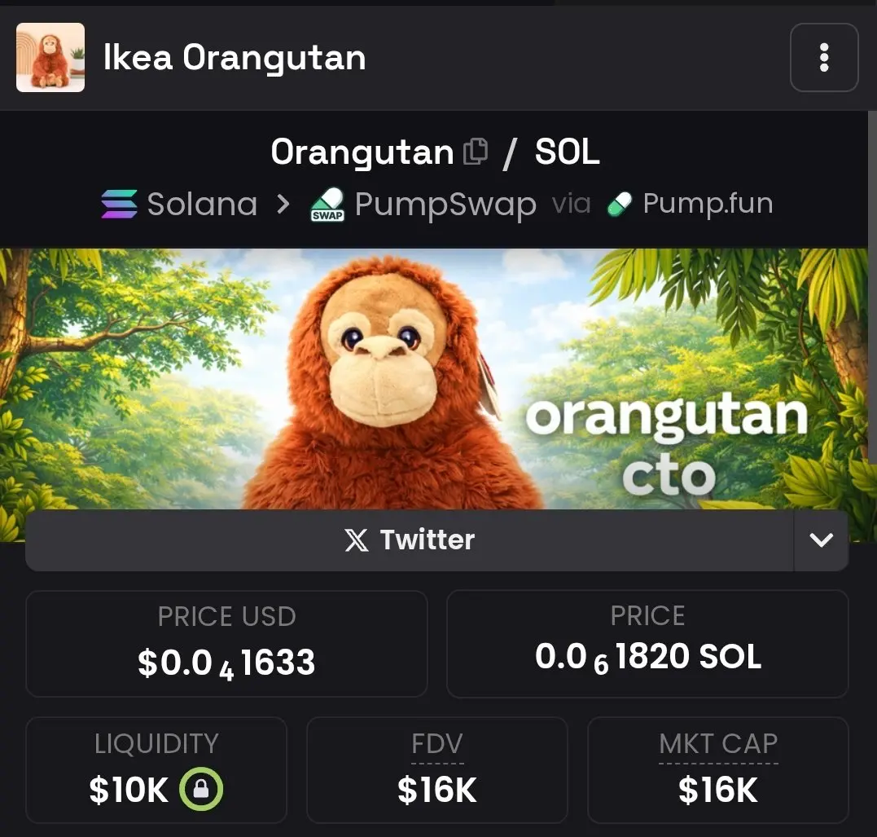
Task: Click the Ikea Orangutan plush avatar
Action: tap(50, 57)
